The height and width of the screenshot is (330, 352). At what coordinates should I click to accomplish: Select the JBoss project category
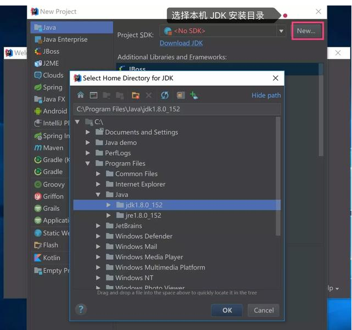[51, 51]
